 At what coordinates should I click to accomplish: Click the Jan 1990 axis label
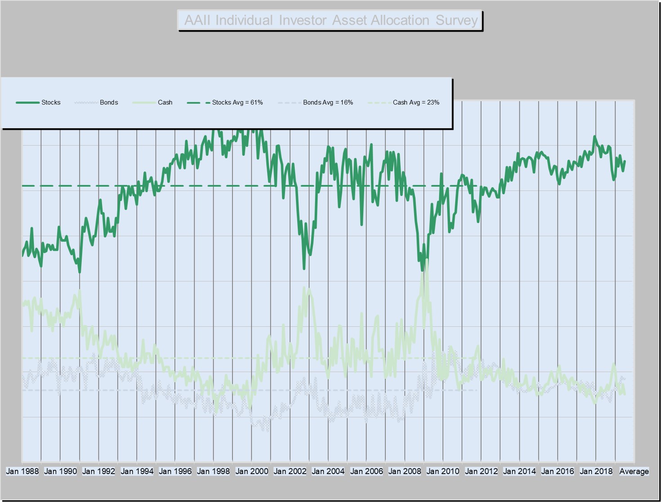[60, 471]
